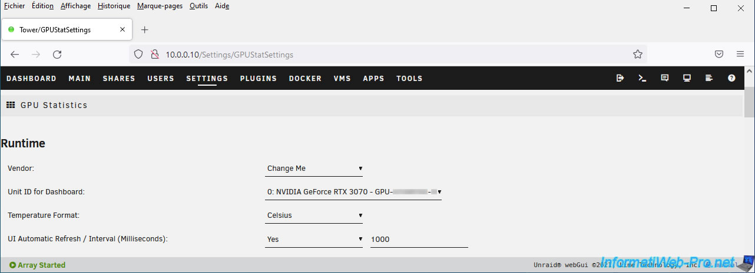Click the Logout icon in navbar
Screen dimensions: 755x273
coord(620,78)
